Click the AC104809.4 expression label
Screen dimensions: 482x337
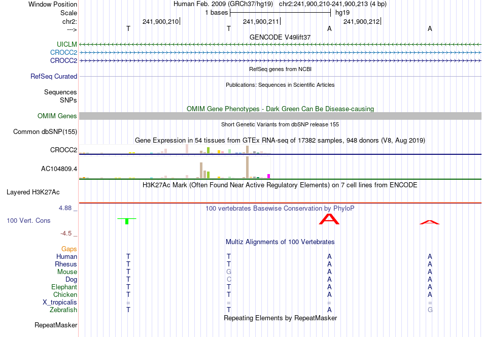click(59, 169)
